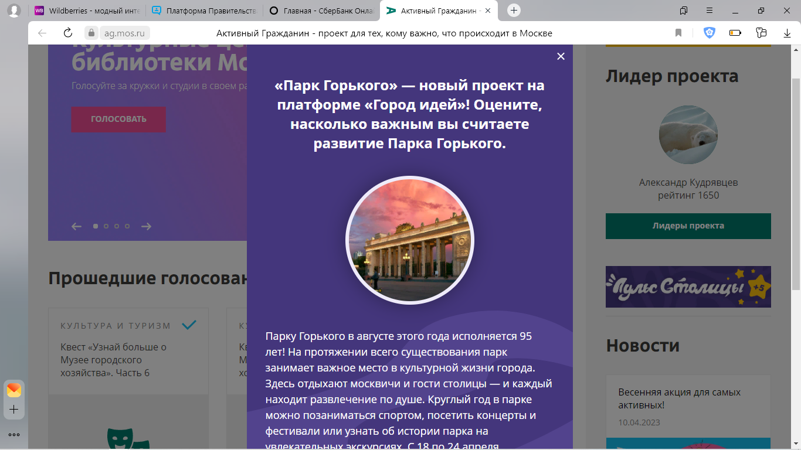Click the Лидер проекта heading

click(x=672, y=76)
